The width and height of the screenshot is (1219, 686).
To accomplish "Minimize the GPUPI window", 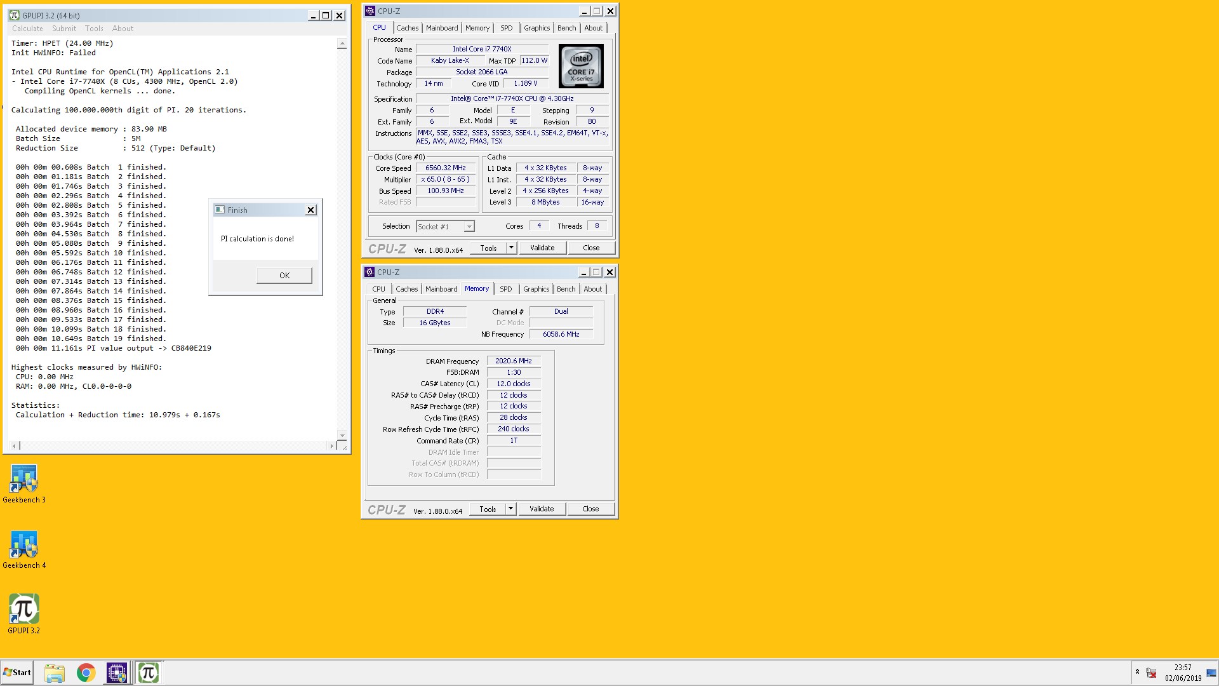I will pyautogui.click(x=313, y=16).
